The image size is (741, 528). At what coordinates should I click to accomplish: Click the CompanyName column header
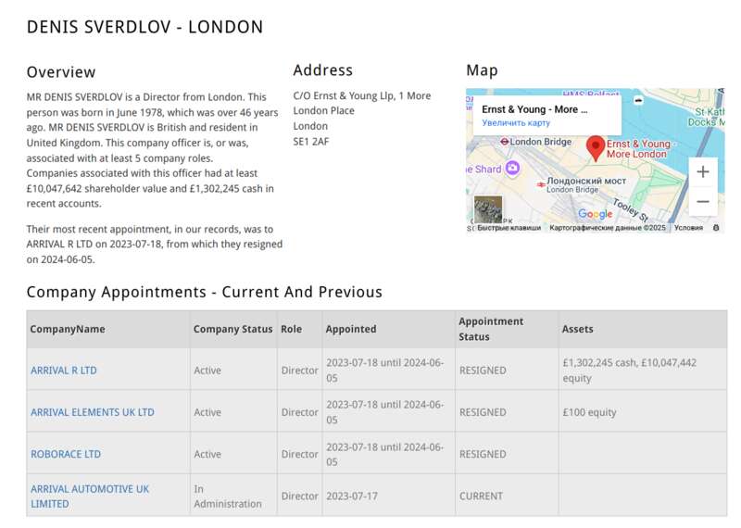[68, 329]
